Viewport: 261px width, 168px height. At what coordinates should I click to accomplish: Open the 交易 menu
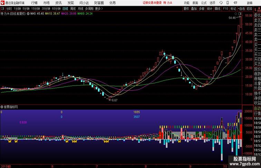112,3
